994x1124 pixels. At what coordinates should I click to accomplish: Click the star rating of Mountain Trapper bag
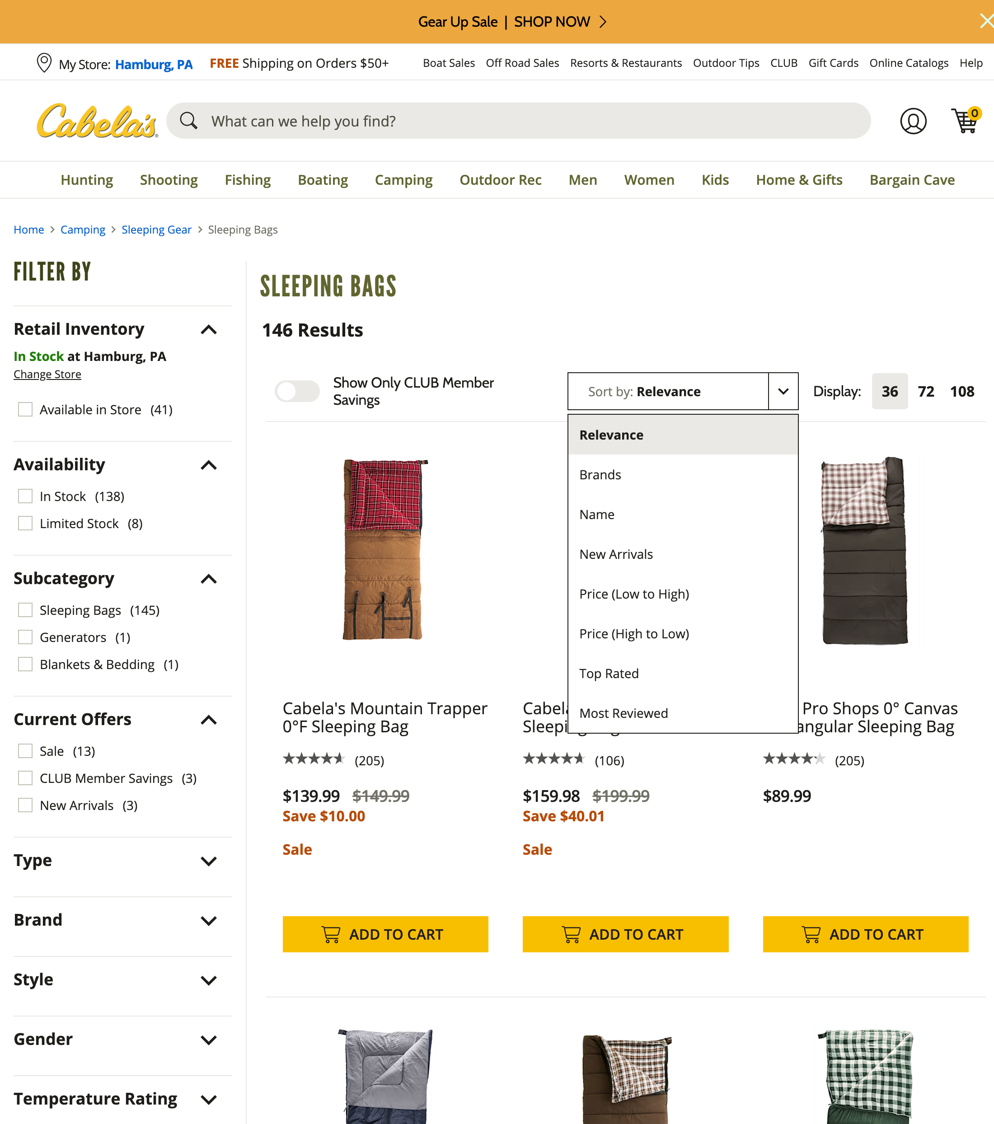click(x=314, y=759)
